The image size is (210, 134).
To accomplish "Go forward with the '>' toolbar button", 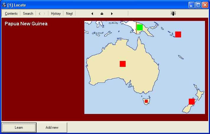I will 45,14.
